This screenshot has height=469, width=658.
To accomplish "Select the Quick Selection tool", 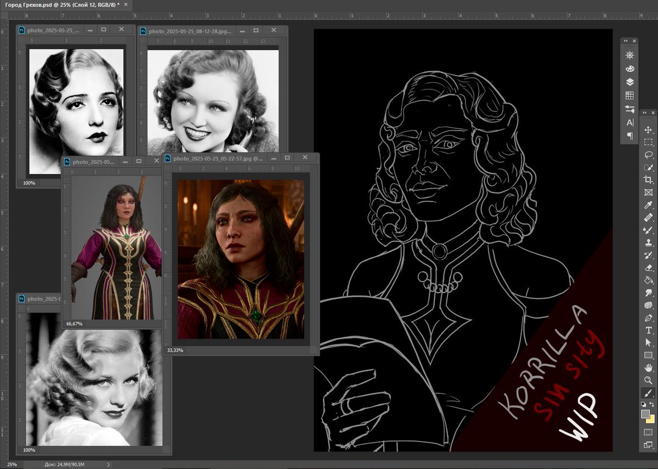I will click(x=648, y=167).
